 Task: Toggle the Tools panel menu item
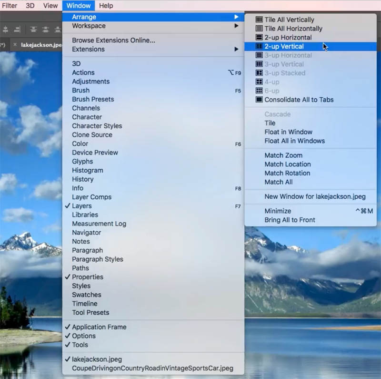tap(153, 345)
